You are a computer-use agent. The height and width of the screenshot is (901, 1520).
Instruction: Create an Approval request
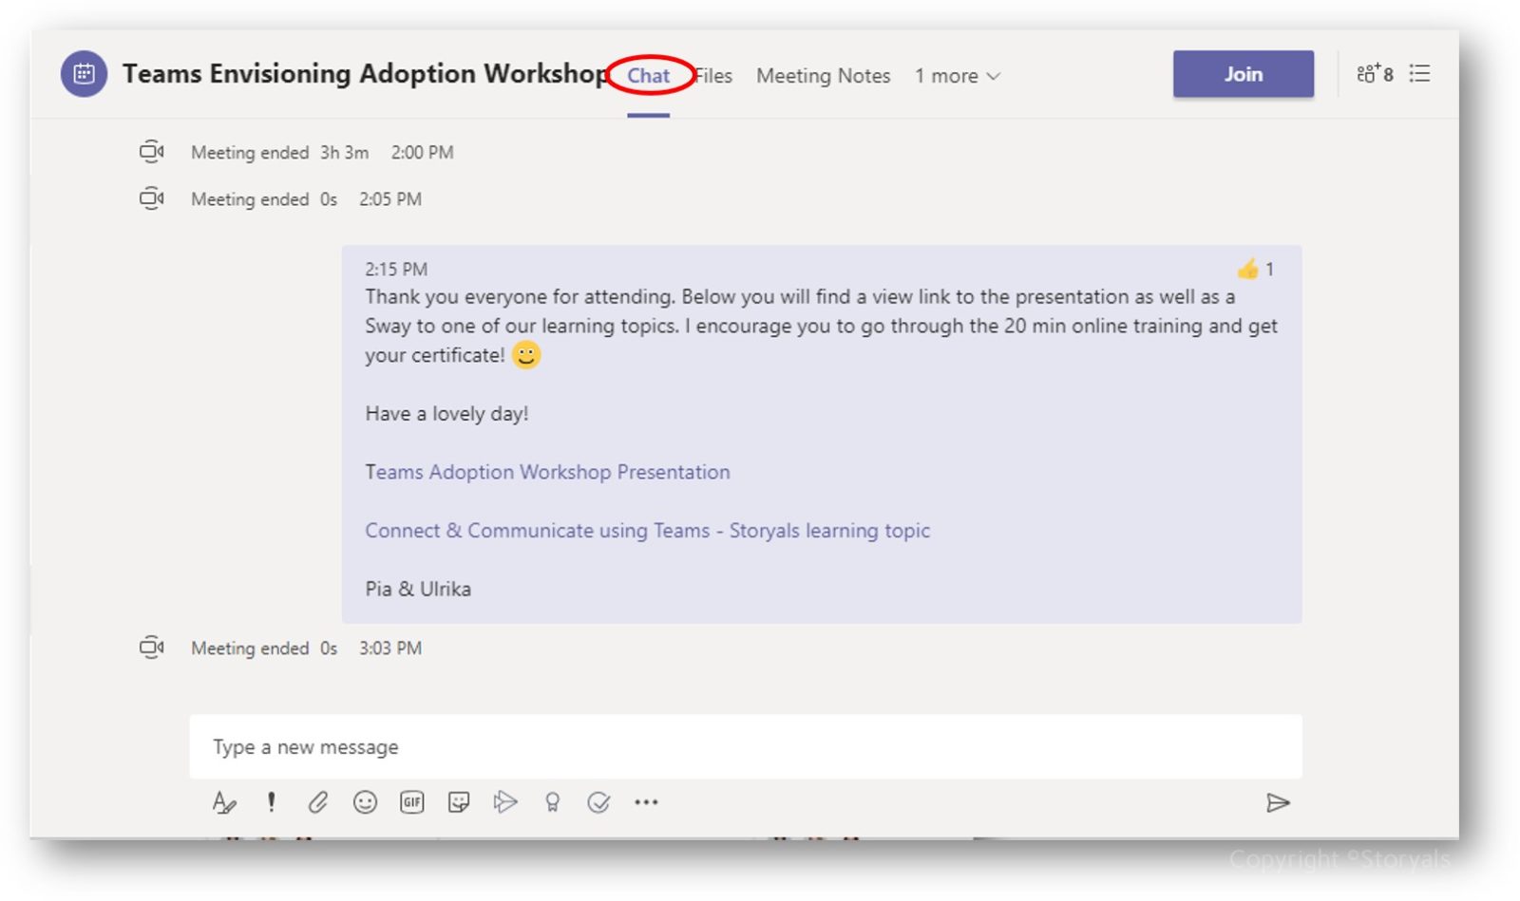[x=598, y=802]
